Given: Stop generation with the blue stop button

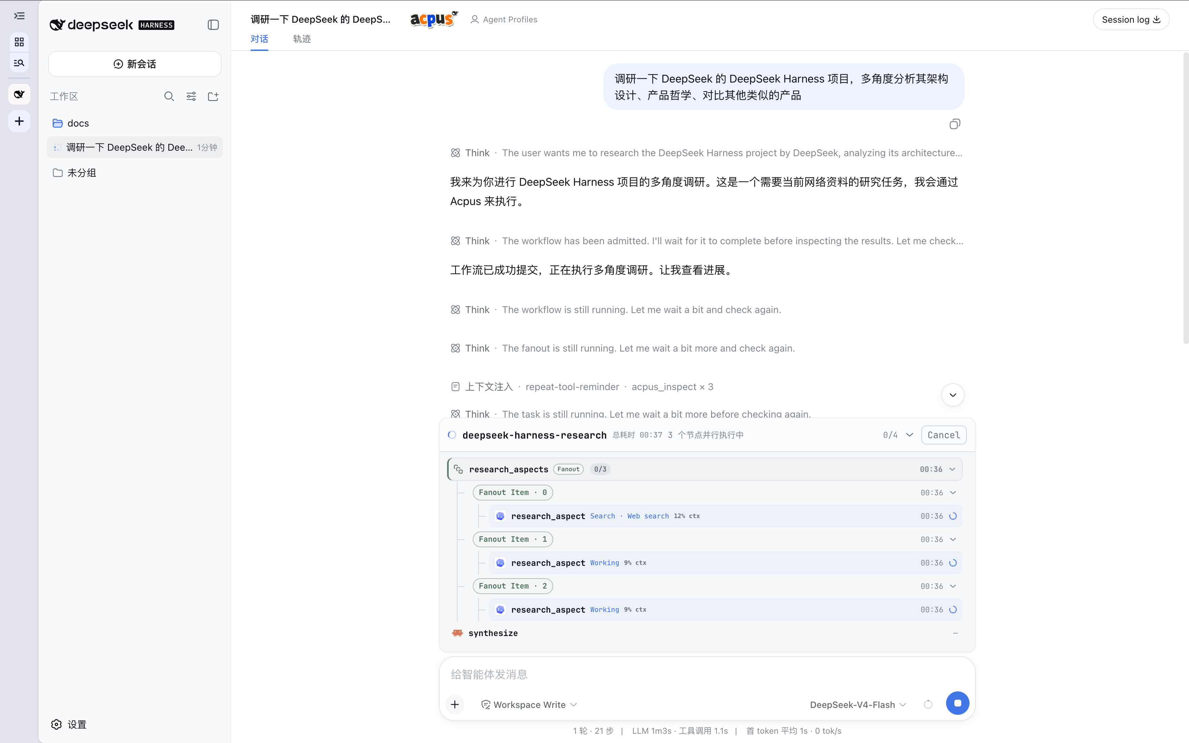Looking at the screenshot, I should pyautogui.click(x=957, y=703).
